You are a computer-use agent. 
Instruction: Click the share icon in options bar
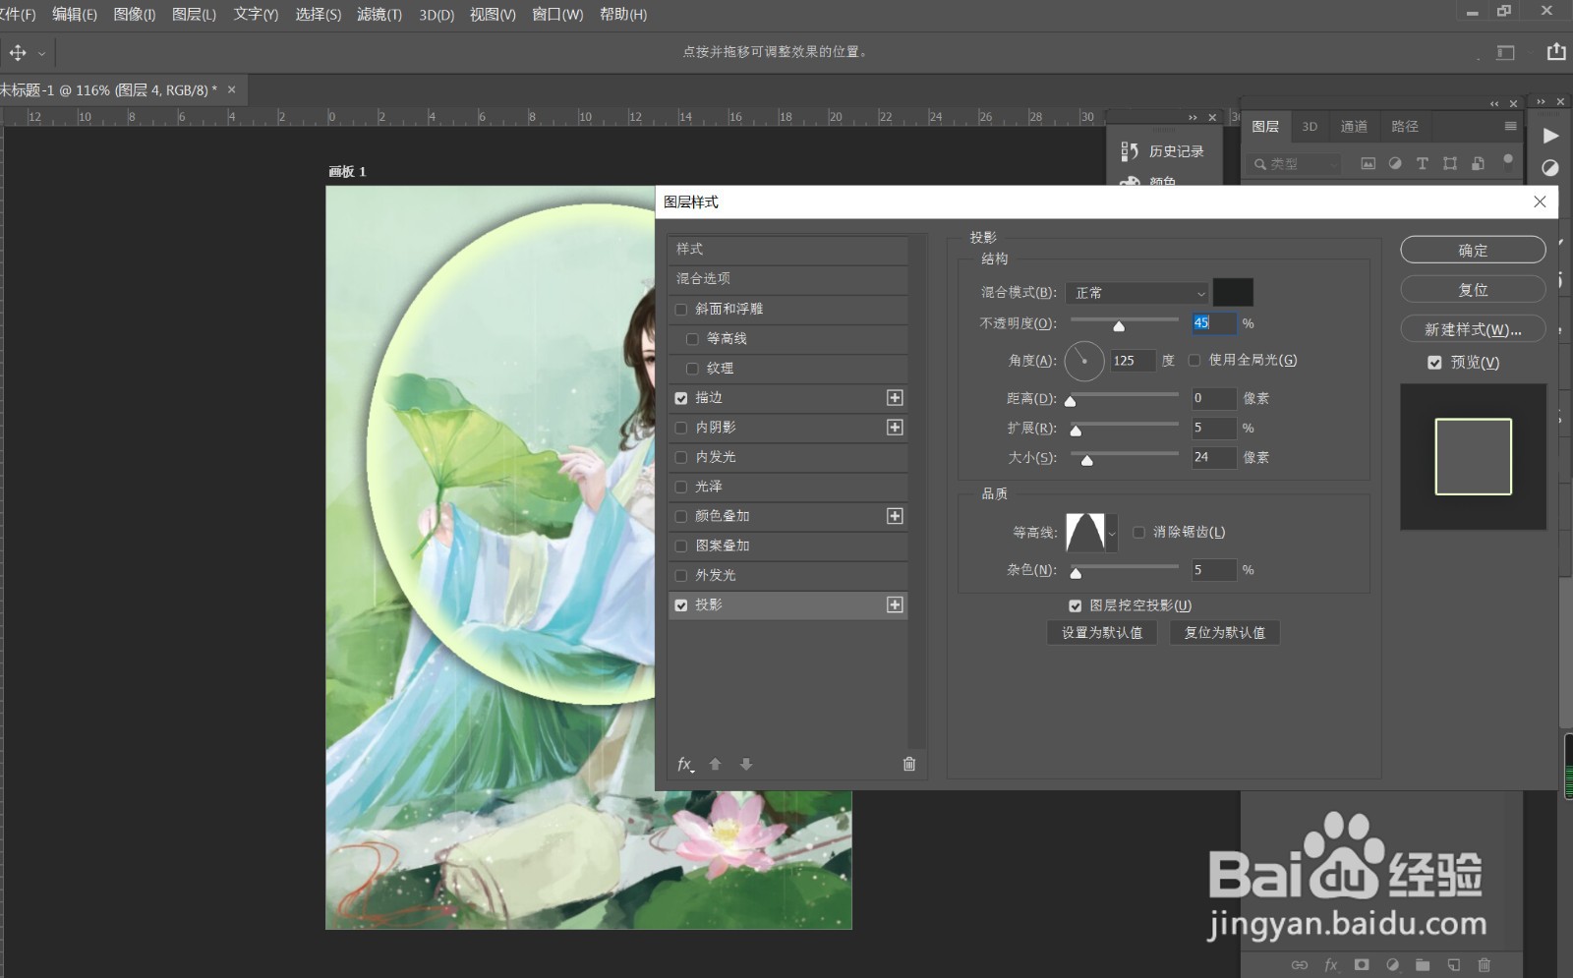[x=1556, y=51]
